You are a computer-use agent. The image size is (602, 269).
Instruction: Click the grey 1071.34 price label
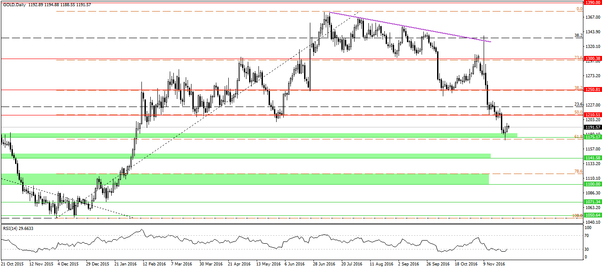tap(592, 202)
